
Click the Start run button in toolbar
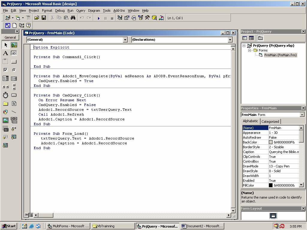pyautogui.click(x=99, y=18)
